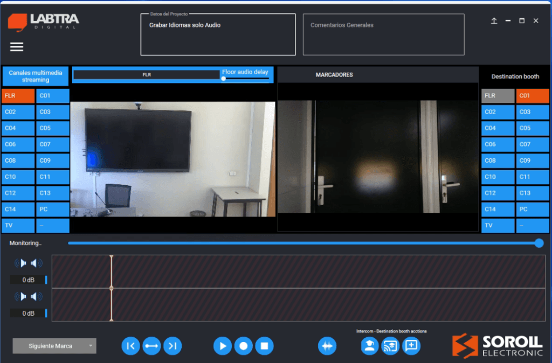Click the add comment chat icon
The image size is (552, 363).
pos(411,346)
